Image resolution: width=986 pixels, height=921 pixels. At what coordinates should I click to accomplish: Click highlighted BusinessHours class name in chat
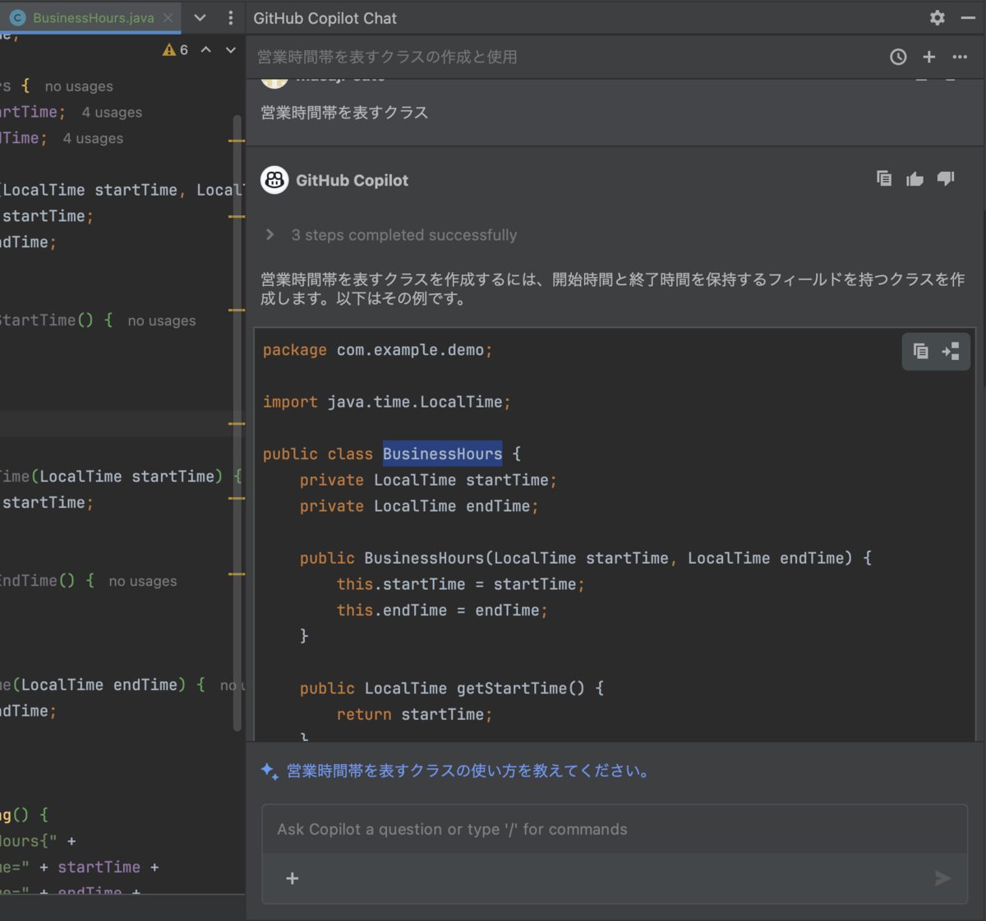(442, 454)
